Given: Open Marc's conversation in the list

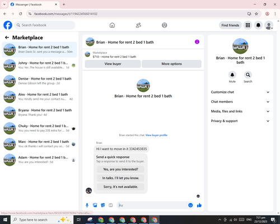Looking at the screenshot, I should coord(39,144).
